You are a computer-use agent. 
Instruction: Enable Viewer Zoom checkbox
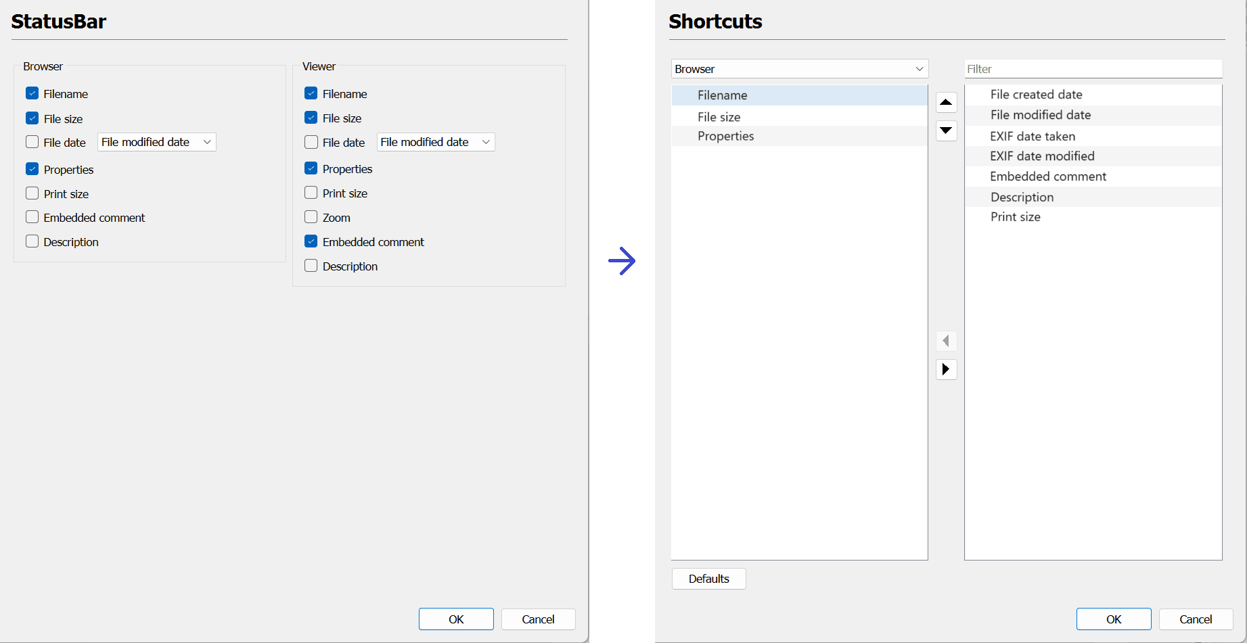coord(311,217)
